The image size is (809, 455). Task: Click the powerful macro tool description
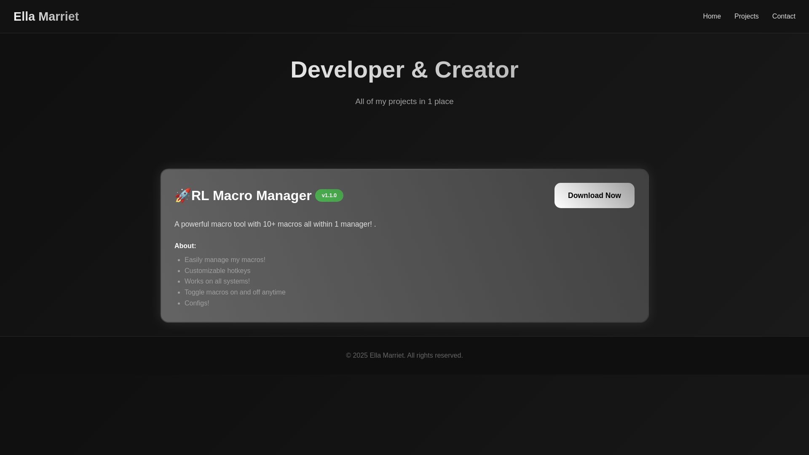(x=275, y=224)
